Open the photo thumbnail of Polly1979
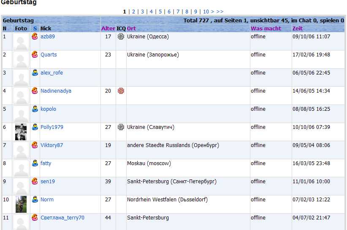Screen dimensions: 347x230 click(21, 132)
